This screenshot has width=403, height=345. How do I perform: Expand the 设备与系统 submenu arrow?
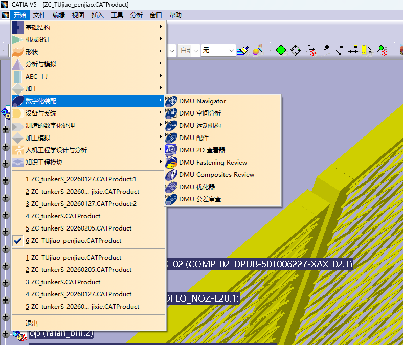point(161,112)
